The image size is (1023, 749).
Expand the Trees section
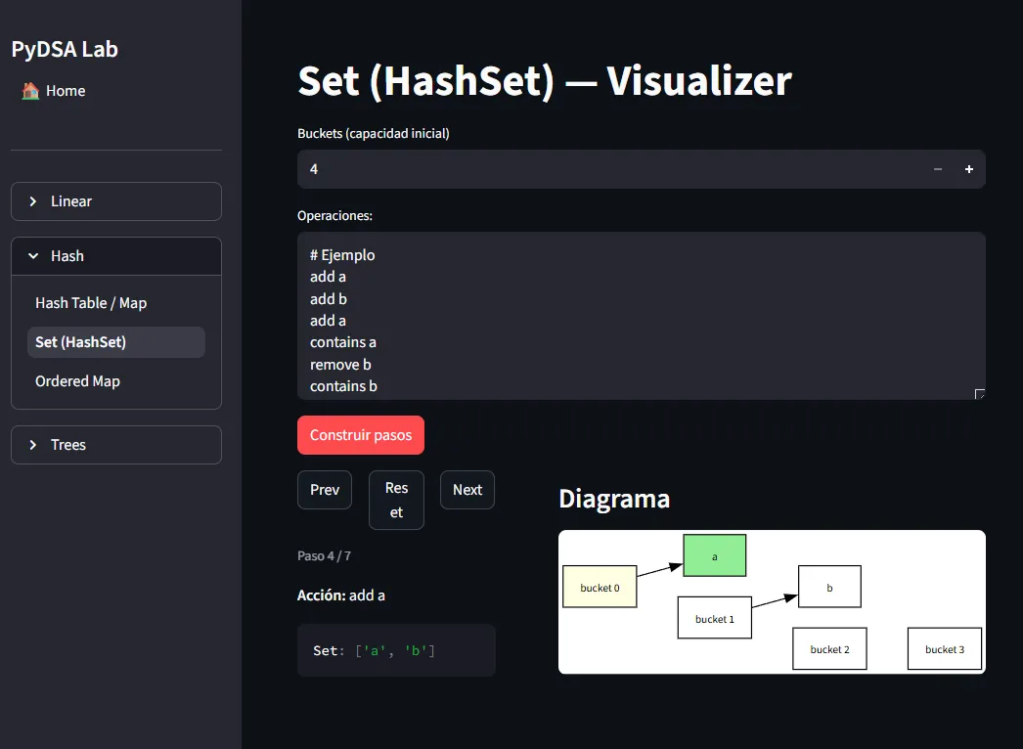(x=115, y=445)
